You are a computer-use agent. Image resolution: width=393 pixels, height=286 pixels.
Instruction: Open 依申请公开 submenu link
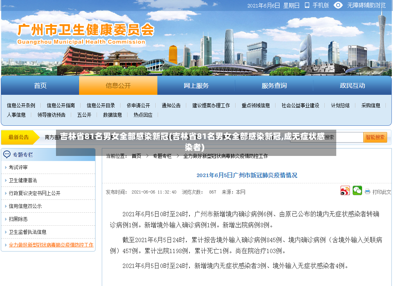[x=138, y=105]
